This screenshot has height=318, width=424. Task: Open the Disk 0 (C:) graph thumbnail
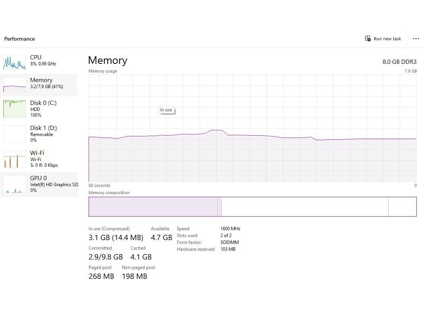(15, 109)
